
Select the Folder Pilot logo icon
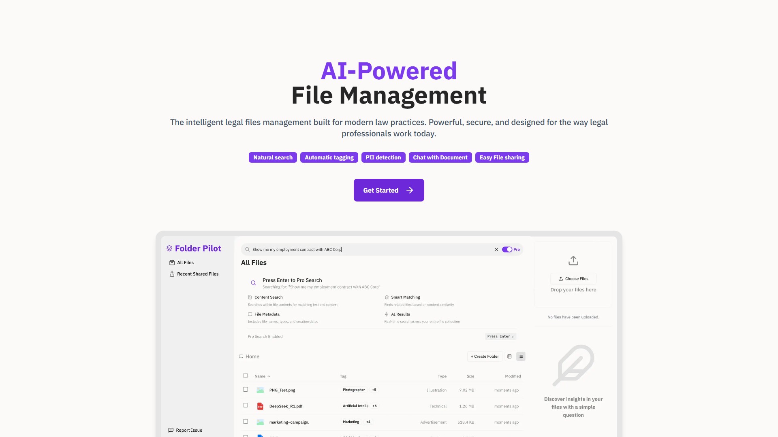point(169,248)
